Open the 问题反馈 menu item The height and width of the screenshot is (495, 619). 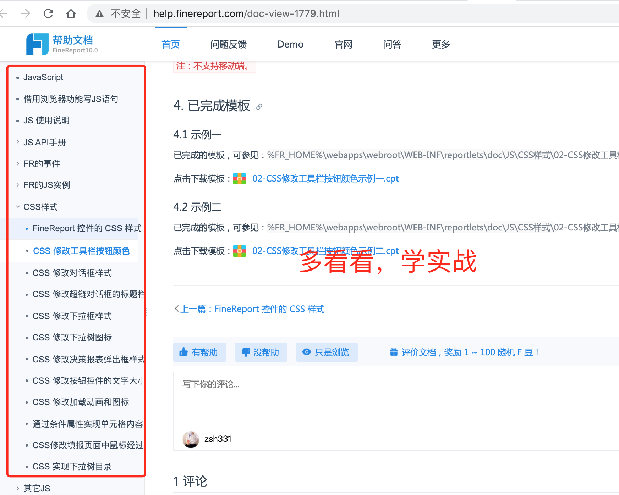(x=229, y=44)
